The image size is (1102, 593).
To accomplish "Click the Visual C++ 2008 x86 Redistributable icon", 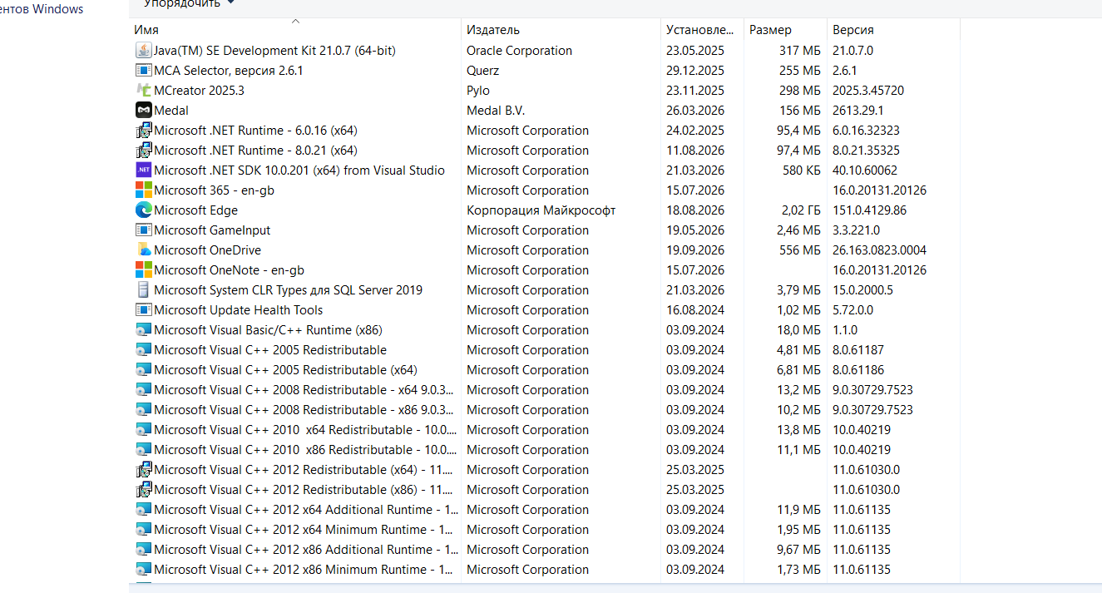I will click(x=143, y=410).
